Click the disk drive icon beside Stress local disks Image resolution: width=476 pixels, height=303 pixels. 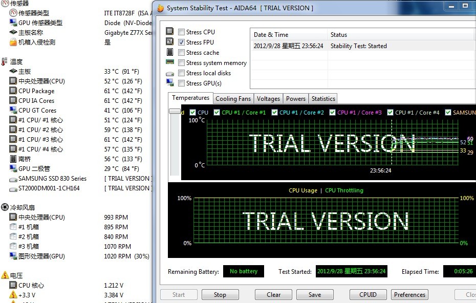click(170, 73)
